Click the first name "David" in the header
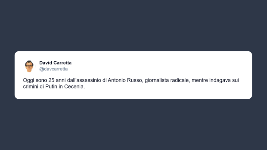267x150 pixels. 46,63
